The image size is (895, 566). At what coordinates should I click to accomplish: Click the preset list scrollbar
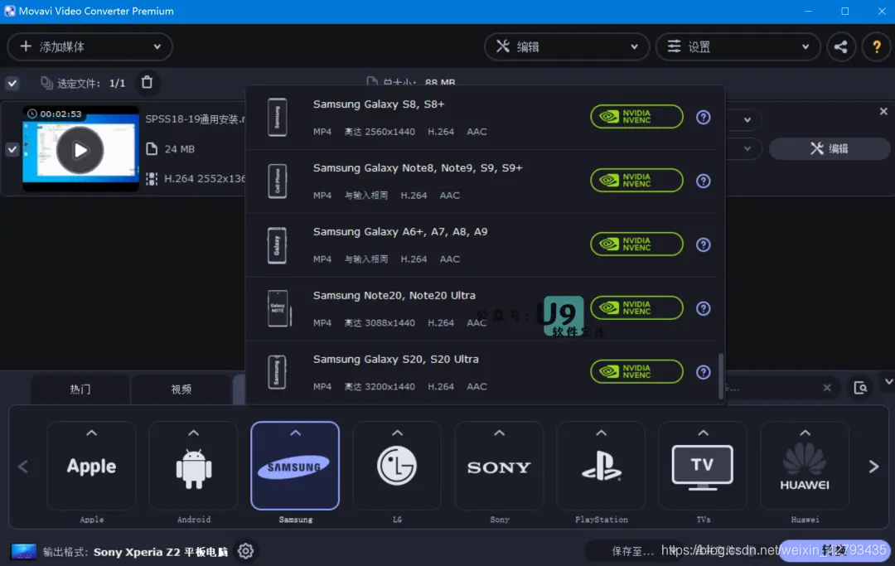click(x=721, y=376)
